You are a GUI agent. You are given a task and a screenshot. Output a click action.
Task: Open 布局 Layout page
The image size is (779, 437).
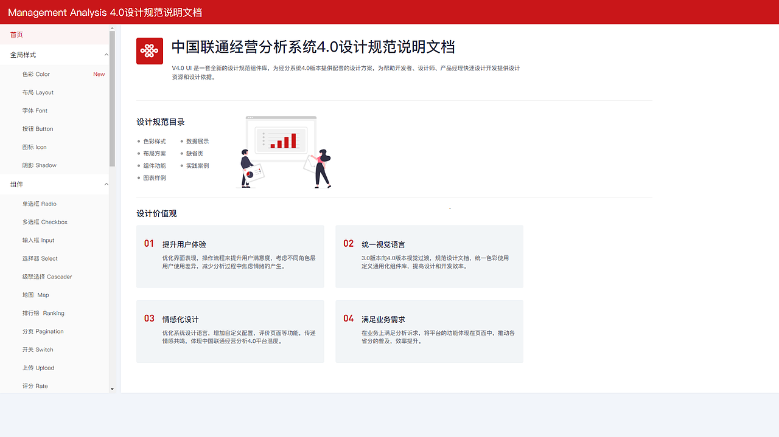click(38, 92)
